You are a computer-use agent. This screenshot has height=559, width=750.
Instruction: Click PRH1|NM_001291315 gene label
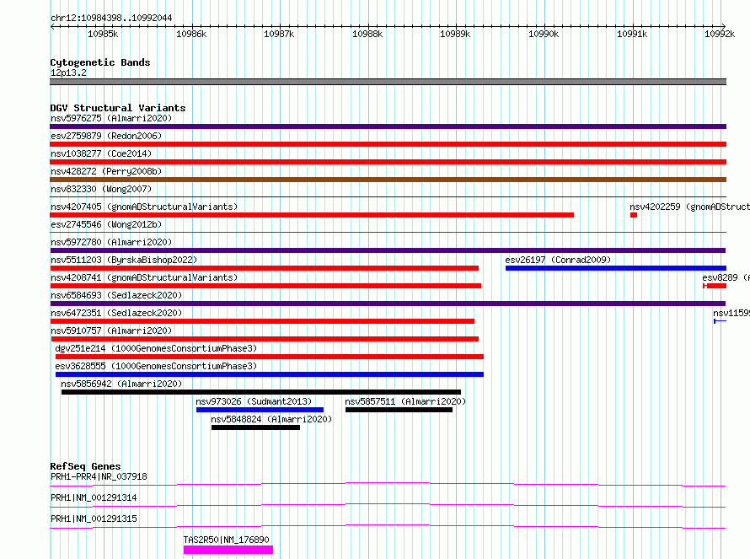click(94, 519)
